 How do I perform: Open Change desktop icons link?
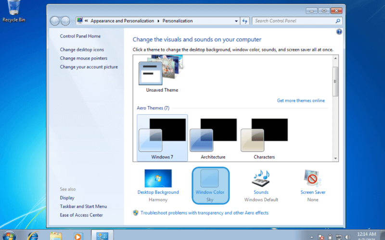(82, 50)
